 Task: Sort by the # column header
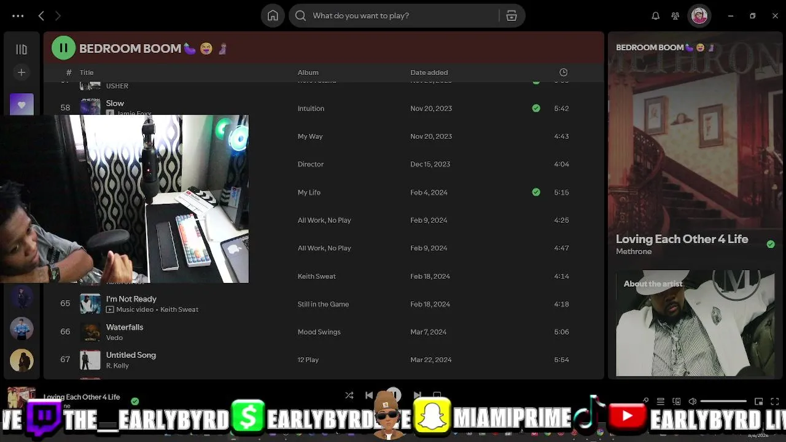[69, 72]
